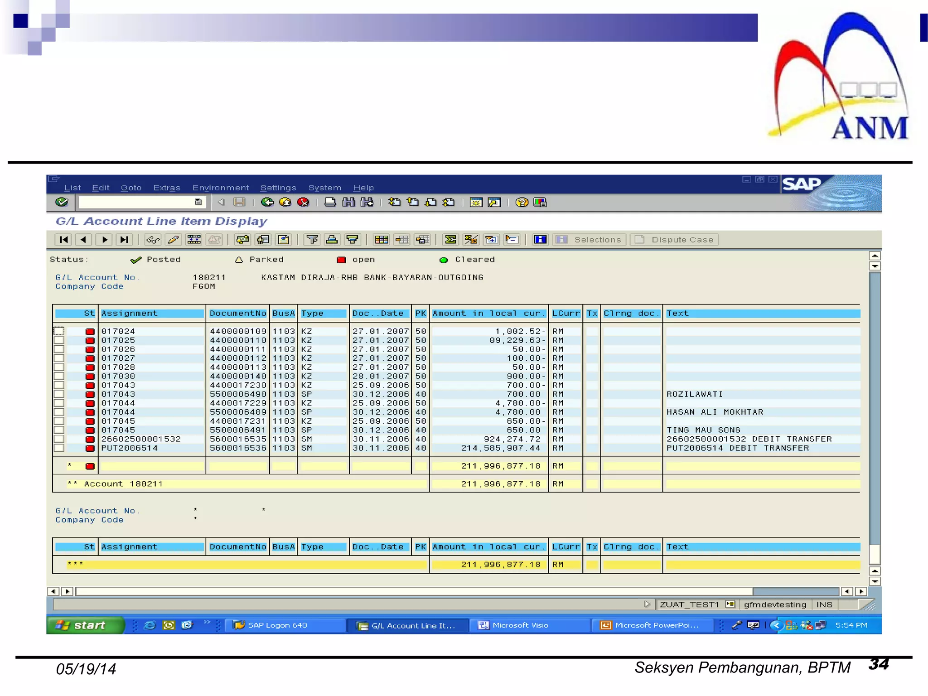Expand status bar system info arrow
The height and width of the screenshot is (696, 928).
pyautogui.click(x=647, y=604)
